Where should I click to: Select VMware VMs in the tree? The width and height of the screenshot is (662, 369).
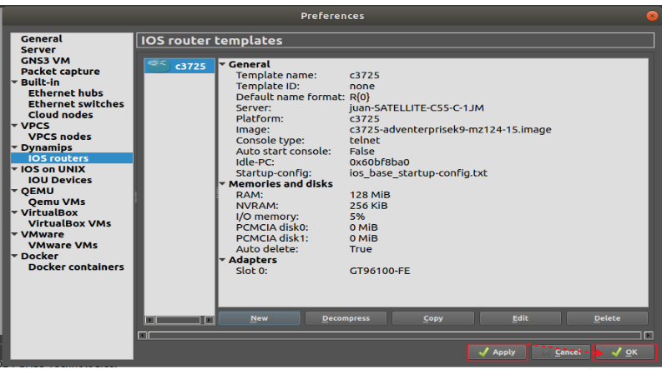click(x=63, y=245)
